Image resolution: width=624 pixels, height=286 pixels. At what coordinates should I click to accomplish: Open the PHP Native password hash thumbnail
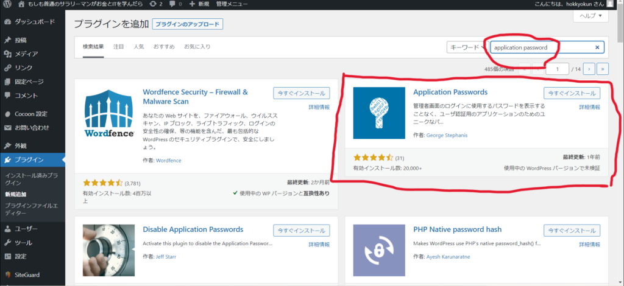379,250
